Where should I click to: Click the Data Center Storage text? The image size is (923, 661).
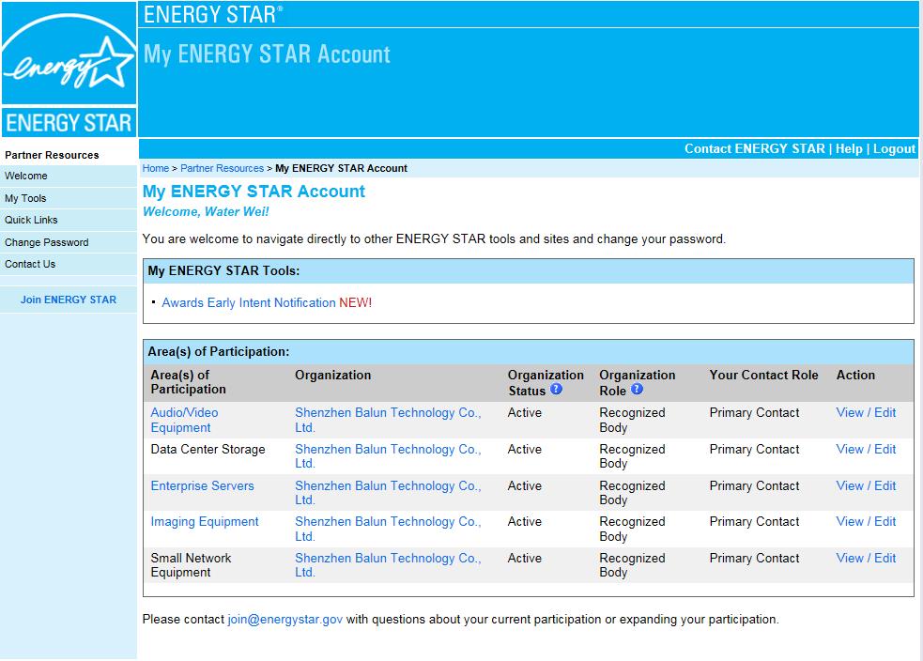click(208, 450)
